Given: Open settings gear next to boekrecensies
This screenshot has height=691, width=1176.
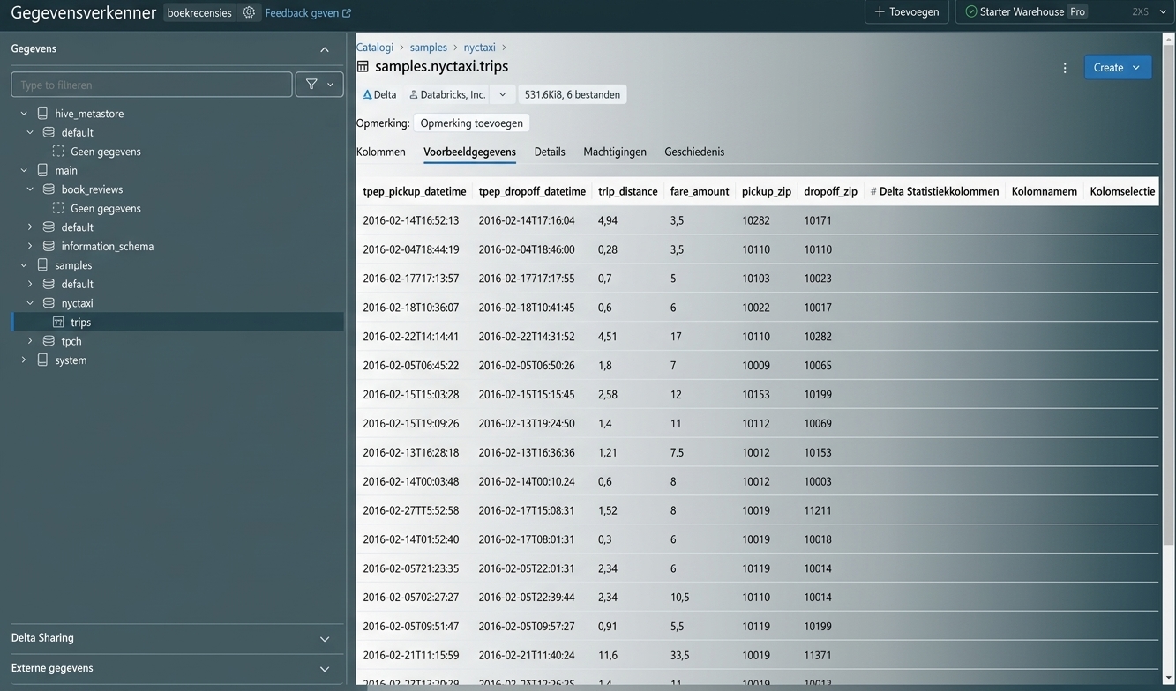Looking at the screenshot, I should pos(249,12).
